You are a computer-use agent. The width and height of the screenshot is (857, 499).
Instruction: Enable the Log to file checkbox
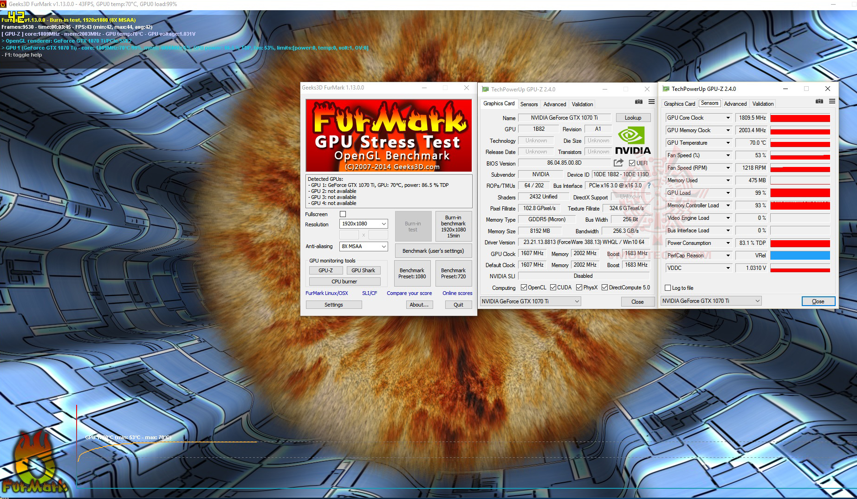668,288
